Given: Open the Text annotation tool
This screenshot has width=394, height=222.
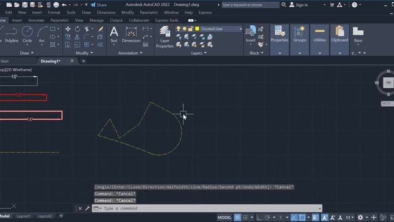Looking at the screenshot, I should [x=114, y=35].
